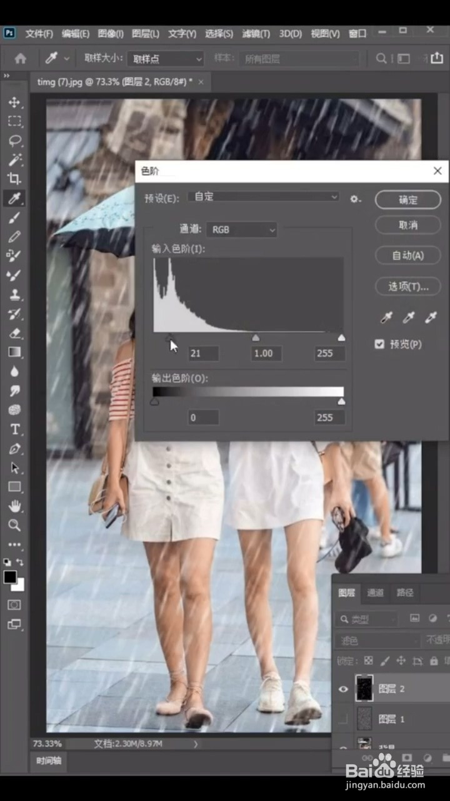Select the Path Selection tool
This screenshot has height=801, width=450.
click(14, 468)
